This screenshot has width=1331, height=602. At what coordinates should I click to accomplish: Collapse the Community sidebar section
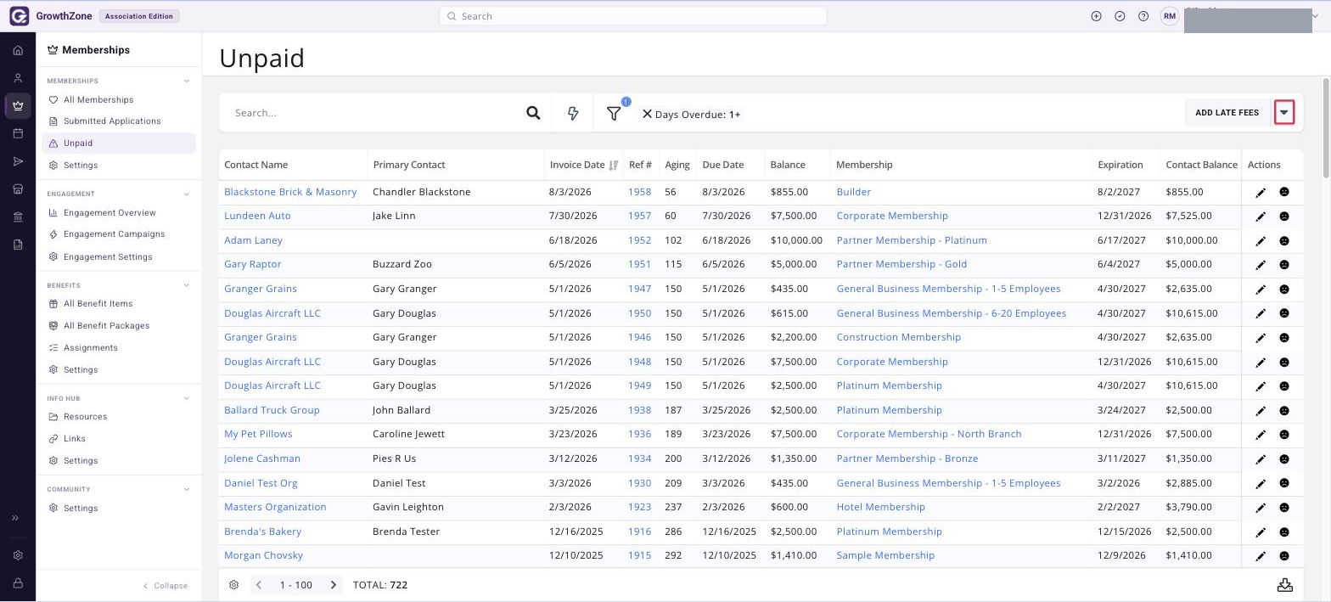[187, 489]
